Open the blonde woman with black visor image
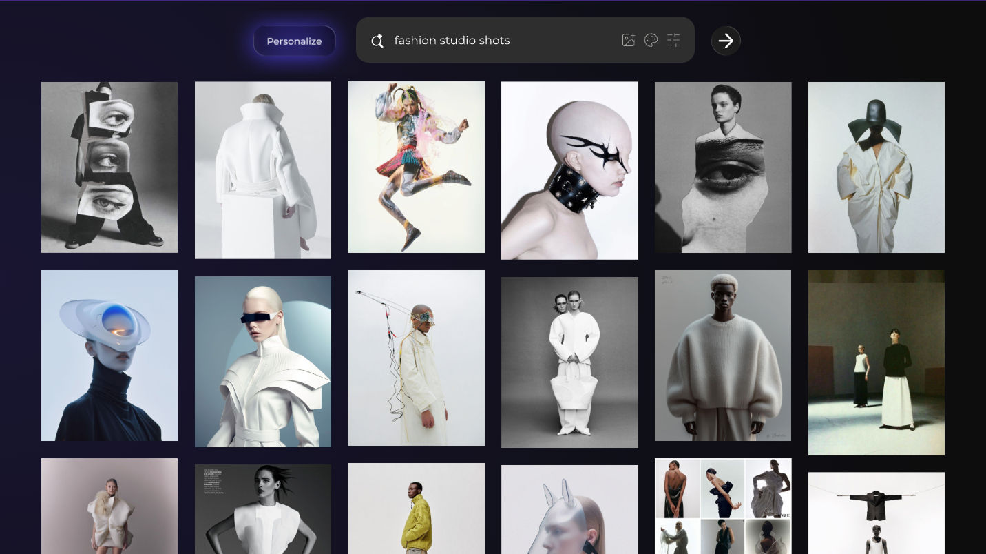The image size is (986, 554). (263, 362)
